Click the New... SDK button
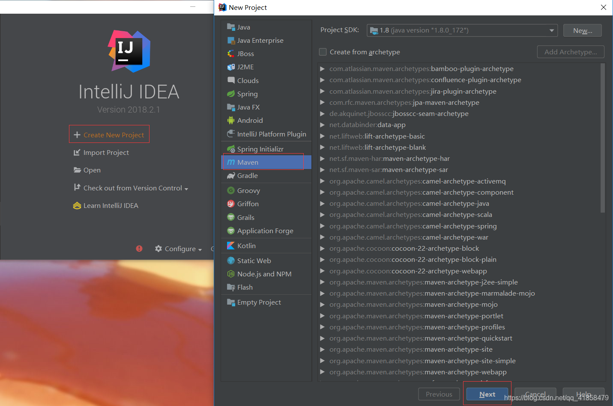The height and width of the screenshot is (406, 613). click(x=583, y=30)
